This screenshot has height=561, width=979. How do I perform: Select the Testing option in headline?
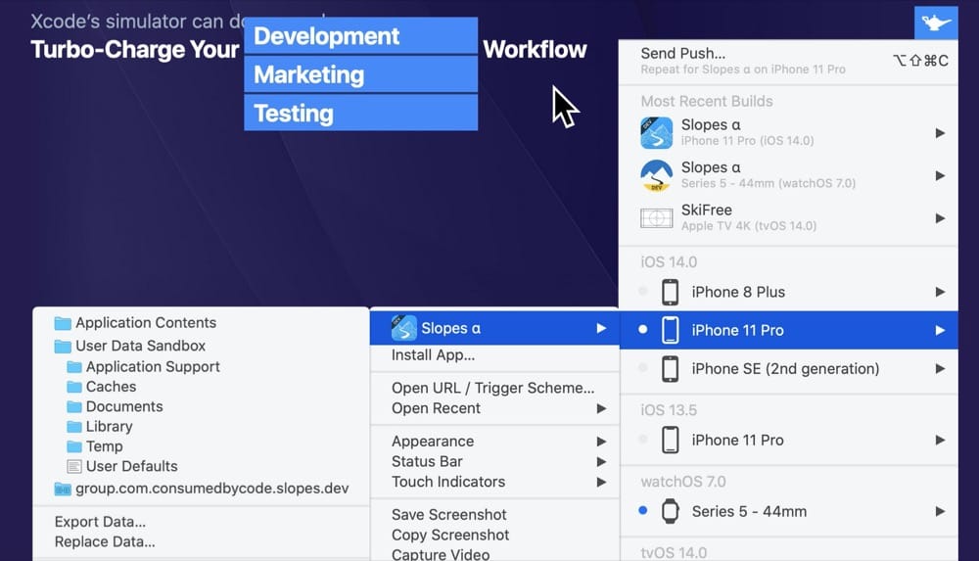[x=361, y=113]
